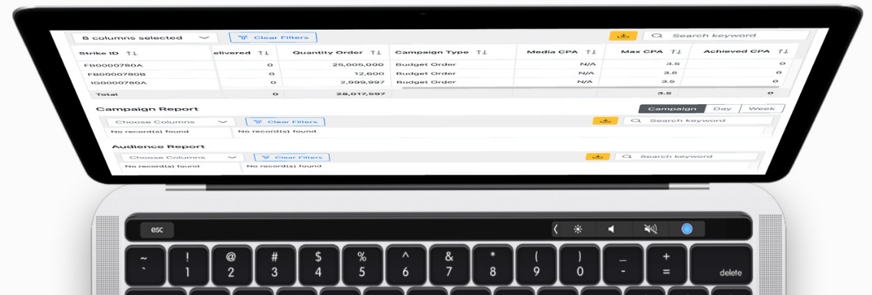Switch Campaign Report to Day view

(722, 109)
